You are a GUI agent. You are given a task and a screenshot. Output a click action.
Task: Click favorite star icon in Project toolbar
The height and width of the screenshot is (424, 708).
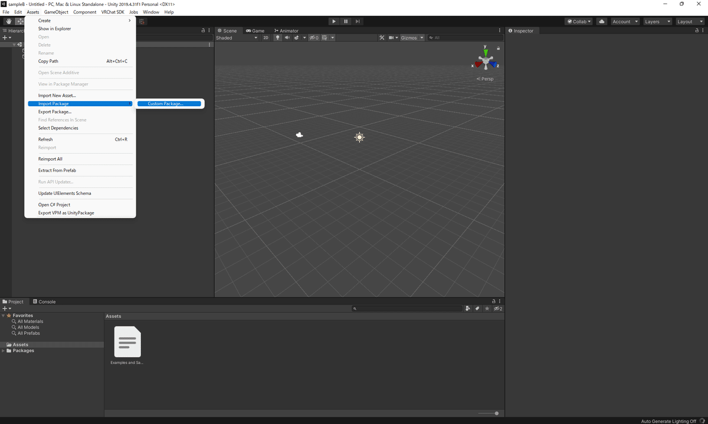(487, 308)
